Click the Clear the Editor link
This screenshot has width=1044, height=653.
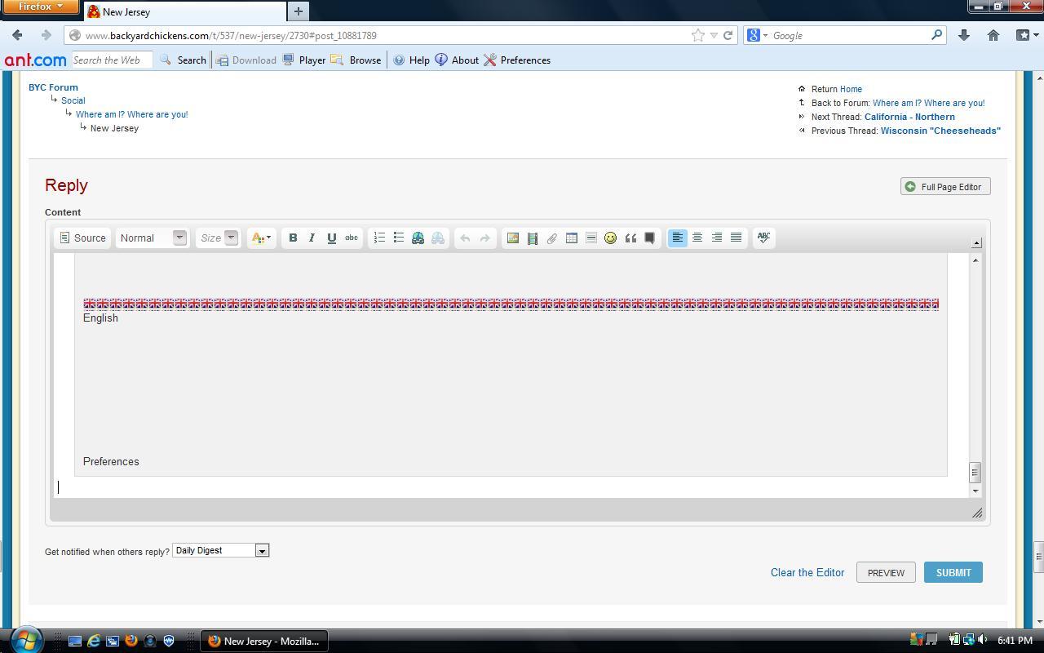(x=807, y=572)
